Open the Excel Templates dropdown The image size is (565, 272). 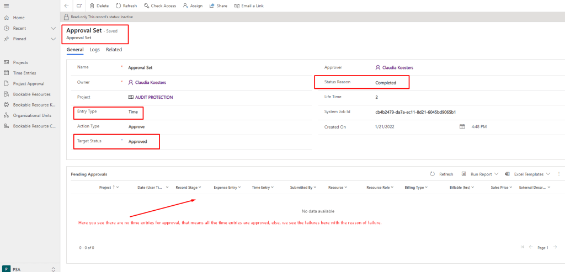(528, 174)
